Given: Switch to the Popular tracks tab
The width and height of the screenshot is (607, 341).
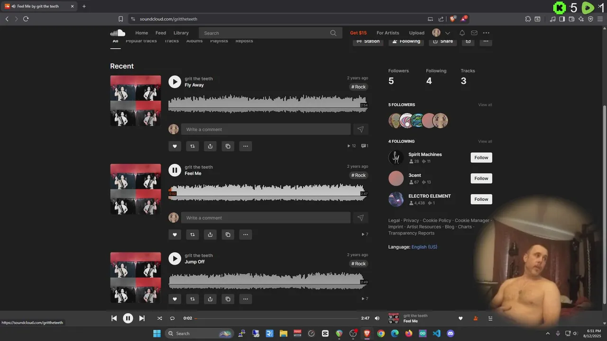Looking at the screenshot, I should tap(141, 41).
